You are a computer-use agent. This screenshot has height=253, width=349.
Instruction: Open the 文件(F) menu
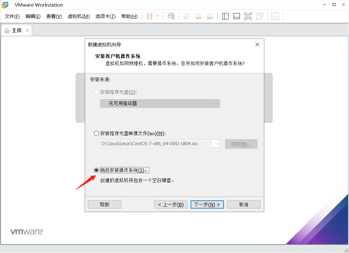(12, 16)
